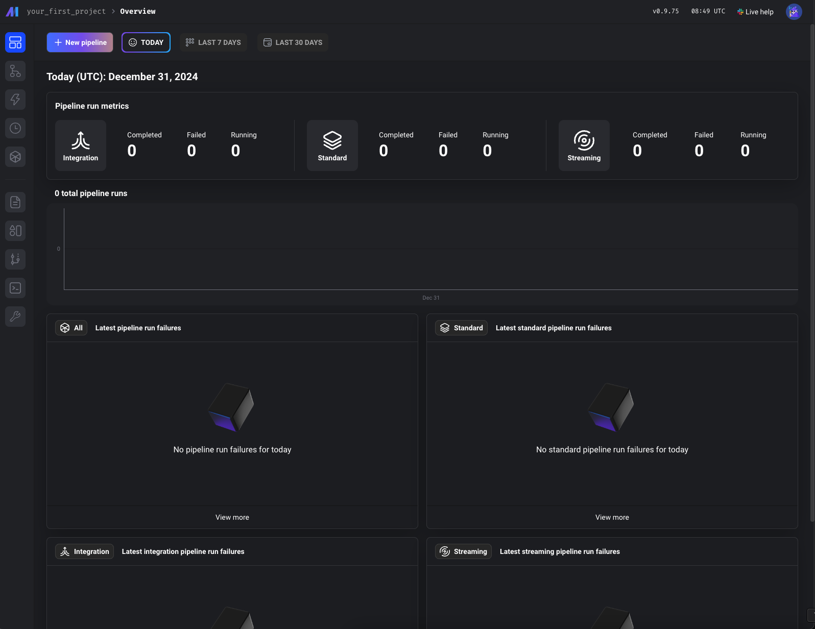The width and height of the screenshot is (815, 629).
Task: Open Pipelines from the sidebar icon
Action: 15,71
